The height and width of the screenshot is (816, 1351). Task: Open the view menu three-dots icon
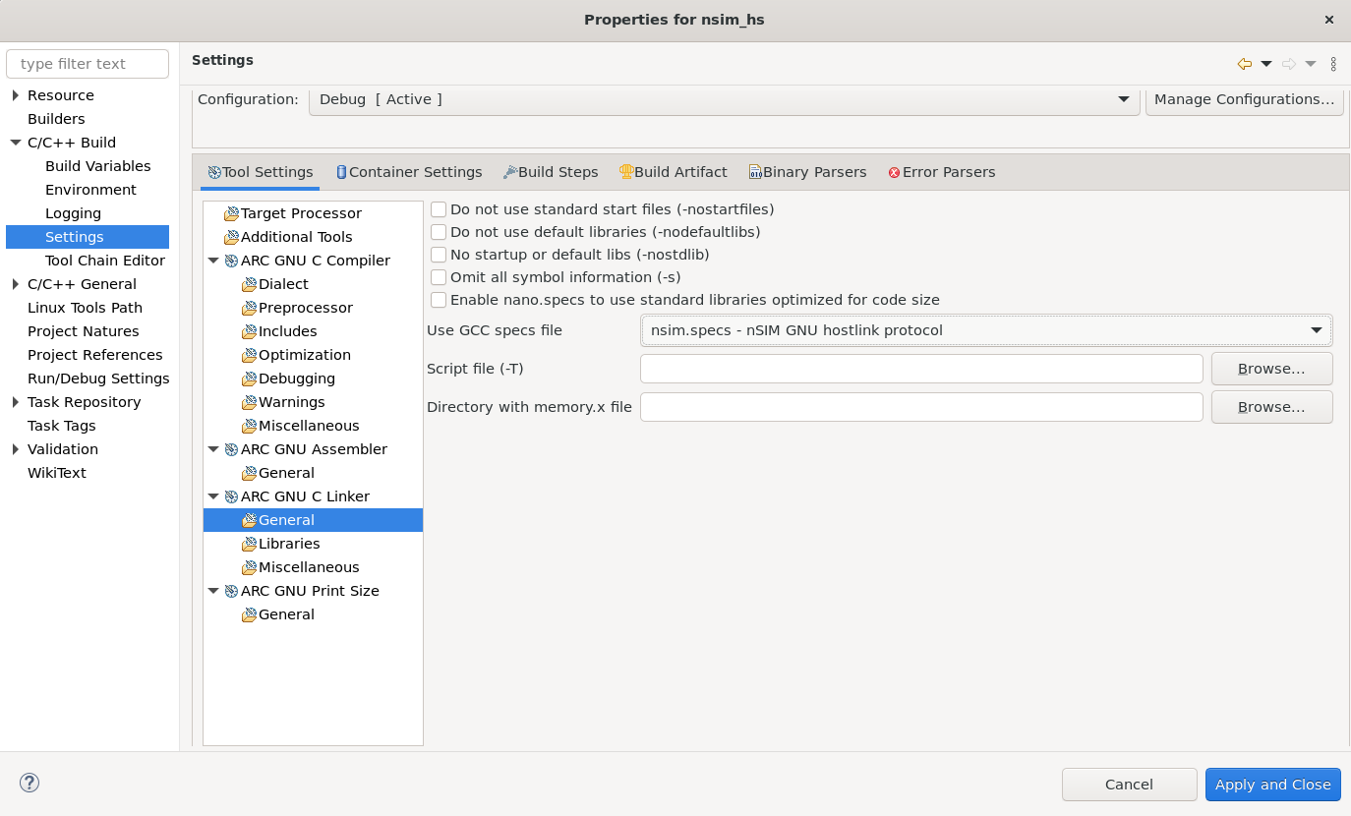(1333, 64)
